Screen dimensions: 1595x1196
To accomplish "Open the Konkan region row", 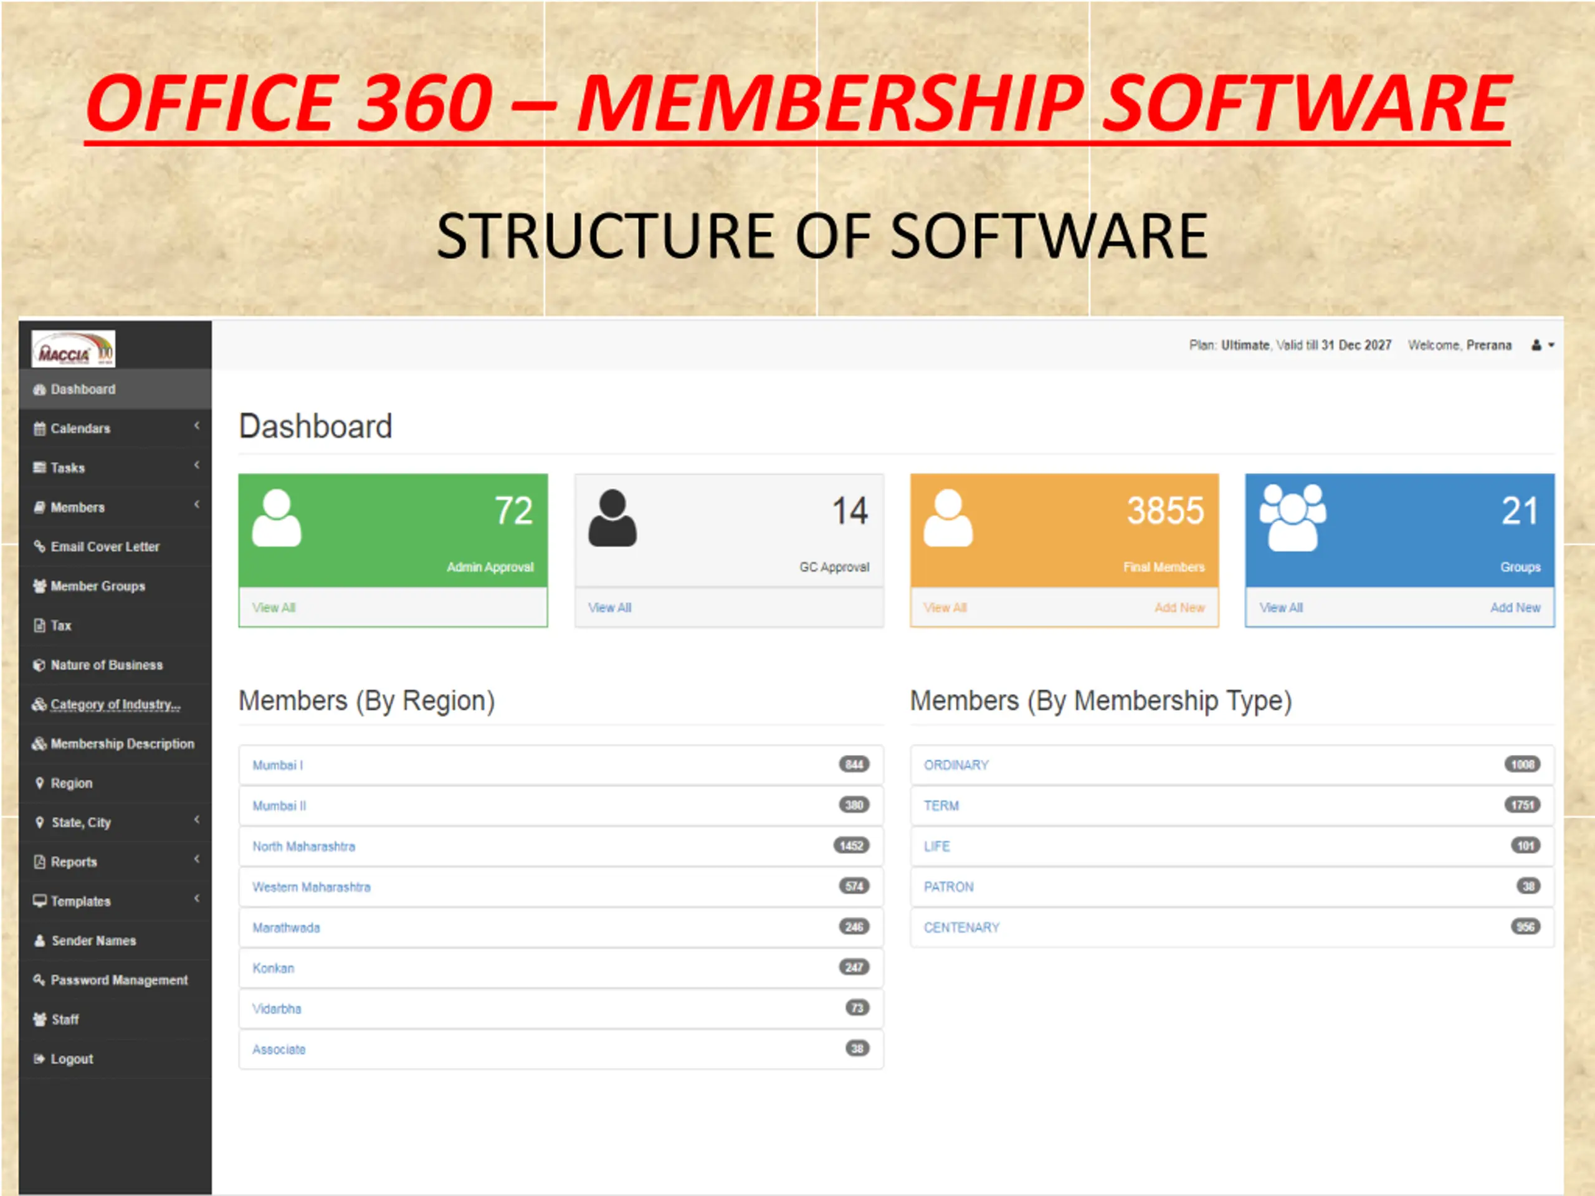I will [561, 968].
